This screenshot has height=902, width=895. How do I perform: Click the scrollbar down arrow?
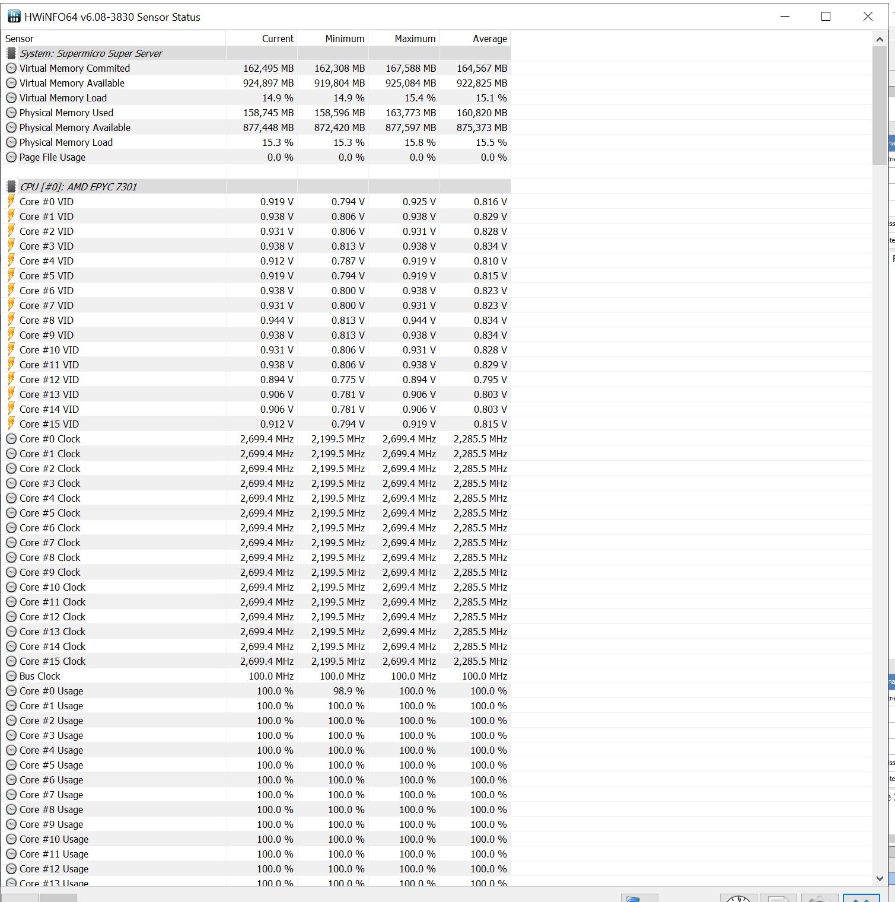click(x=880, y=878)
